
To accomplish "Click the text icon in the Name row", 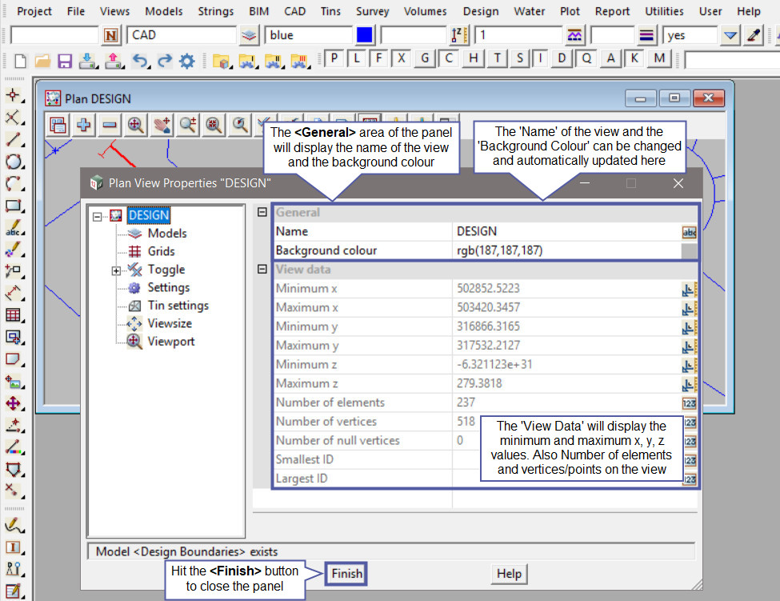I will click(x=689, y=232).
